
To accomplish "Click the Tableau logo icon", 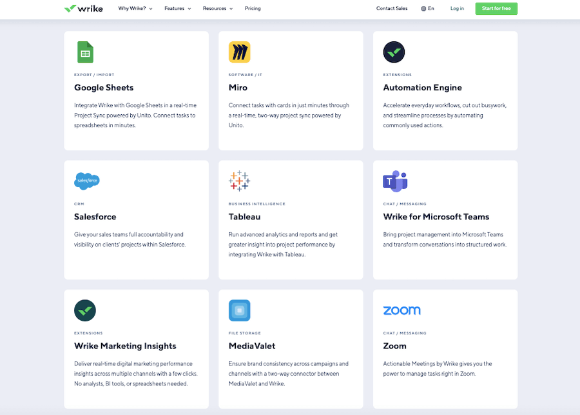I will [239, 181].
